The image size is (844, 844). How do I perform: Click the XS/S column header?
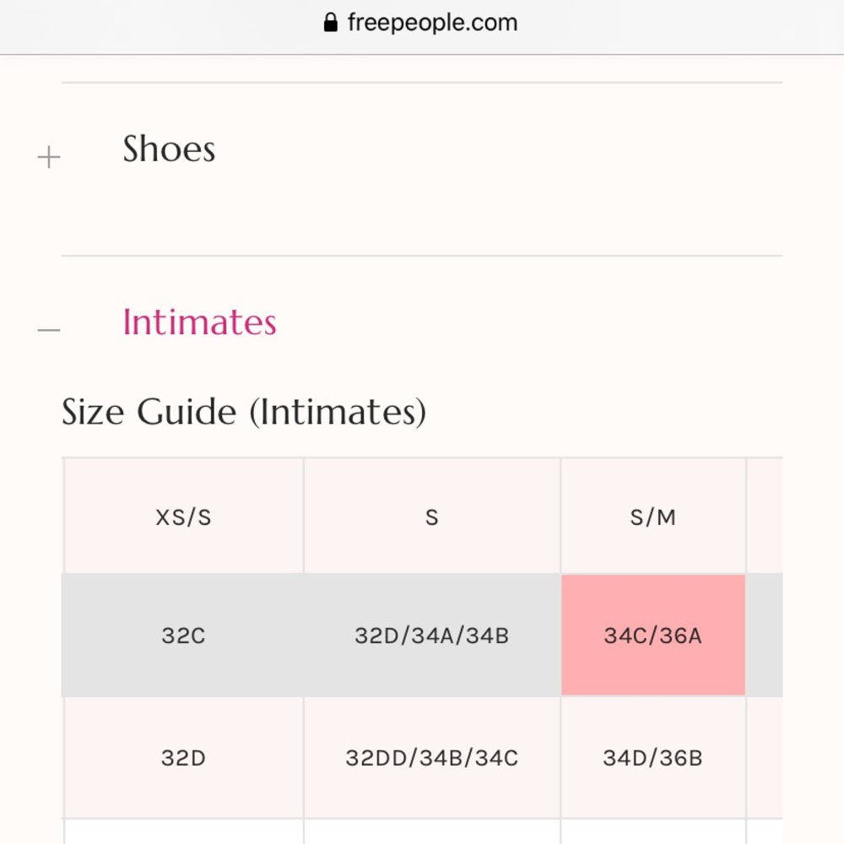(183, 517)
